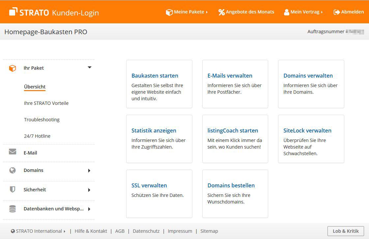Viewport: 369px width, 239px height.
Task: Click the Lob & Kritik button
Action: tap(346, 231)
